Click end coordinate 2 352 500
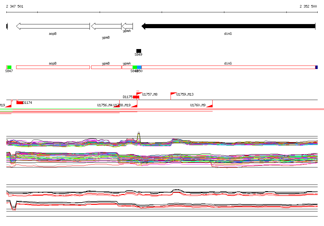The height and width of the screenshot is (226, 324). tap(308, 6)
